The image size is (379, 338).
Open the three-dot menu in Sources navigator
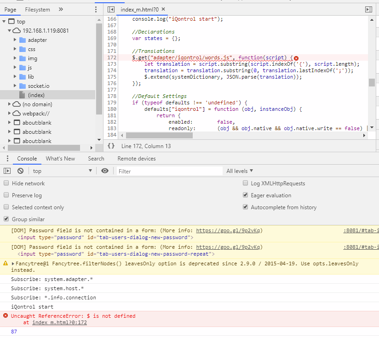96,9
